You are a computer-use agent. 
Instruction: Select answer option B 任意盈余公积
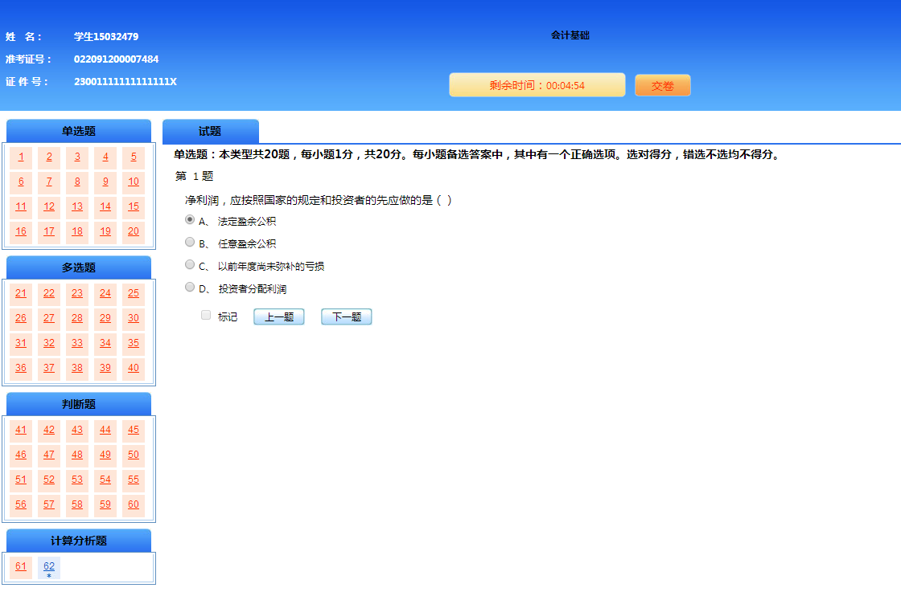(x=189, y=241)
